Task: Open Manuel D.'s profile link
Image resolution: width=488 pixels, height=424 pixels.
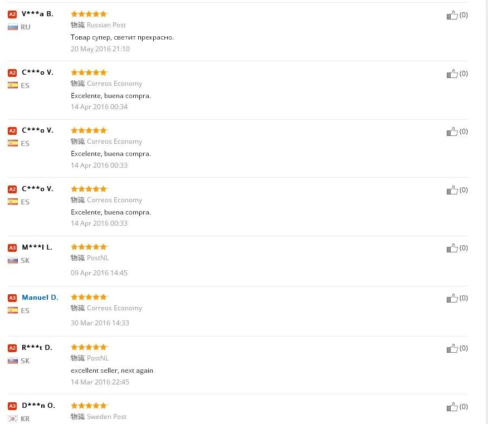Action: (40, 298)
